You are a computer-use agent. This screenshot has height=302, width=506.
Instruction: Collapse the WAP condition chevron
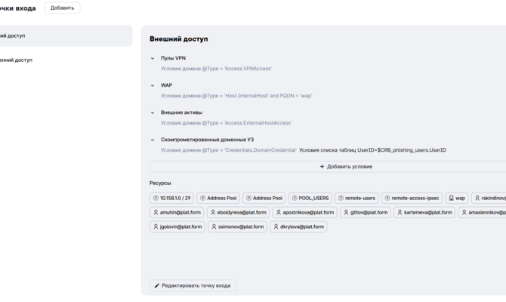153,85
